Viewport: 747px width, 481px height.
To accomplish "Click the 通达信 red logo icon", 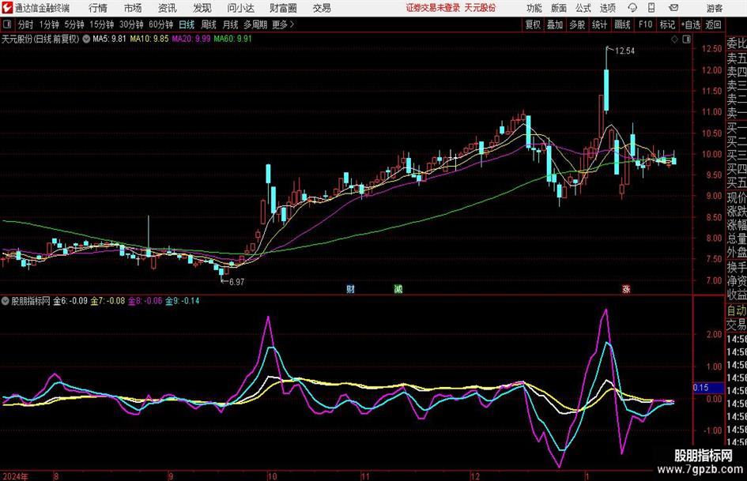I will coord(7,8).
